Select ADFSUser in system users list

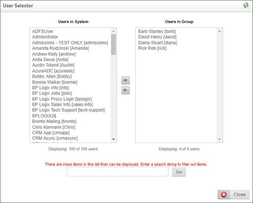pyautogui.click(x=42, y=31)
